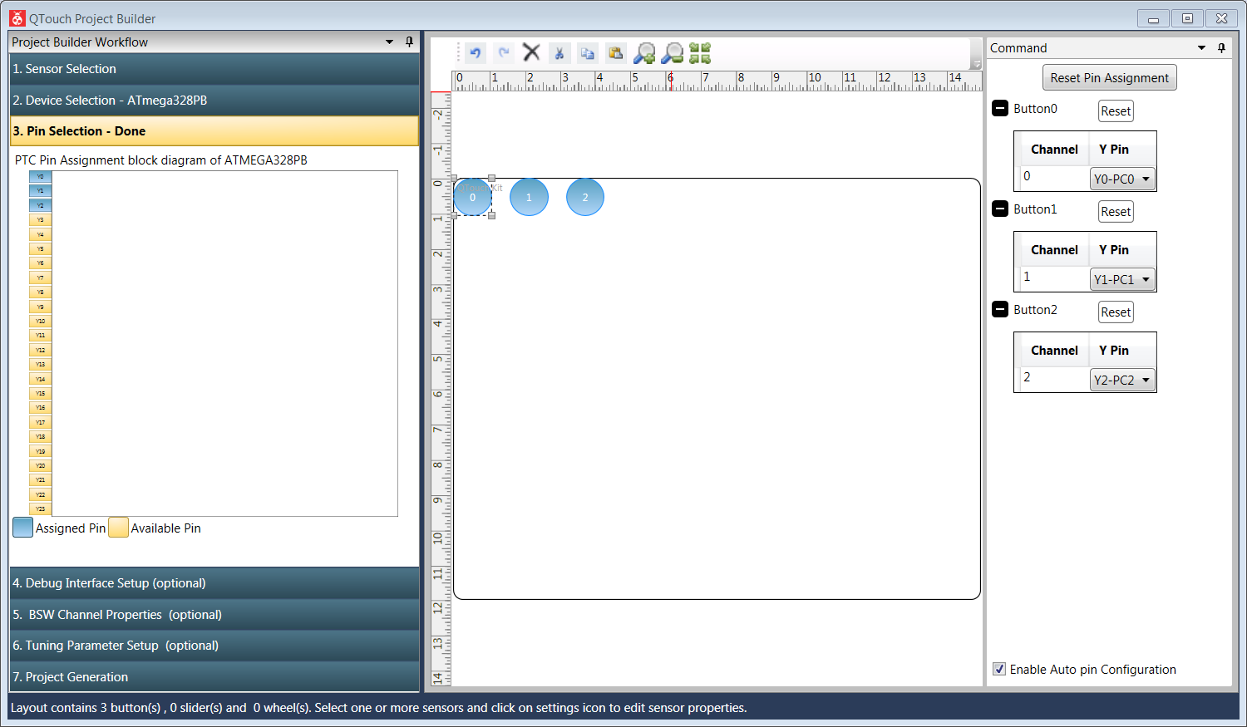Open the Y0-PC0 pin dropdown

[x=1122, y=179]
